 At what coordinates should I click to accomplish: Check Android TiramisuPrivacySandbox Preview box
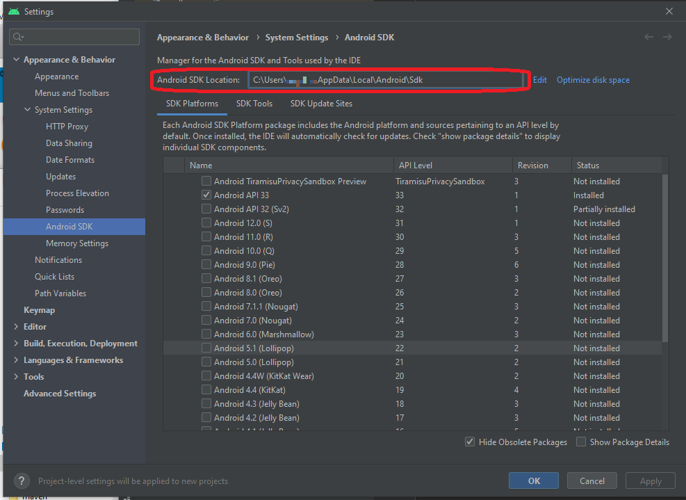click(x=206, y=181)
